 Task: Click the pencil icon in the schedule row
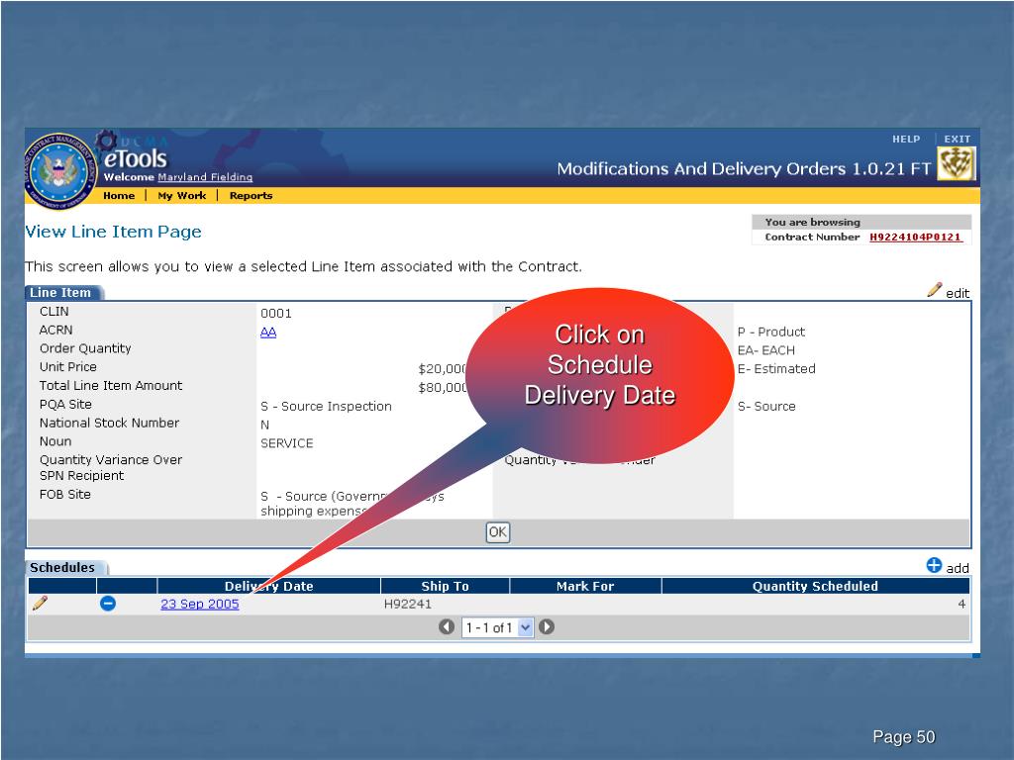(40, 604)
